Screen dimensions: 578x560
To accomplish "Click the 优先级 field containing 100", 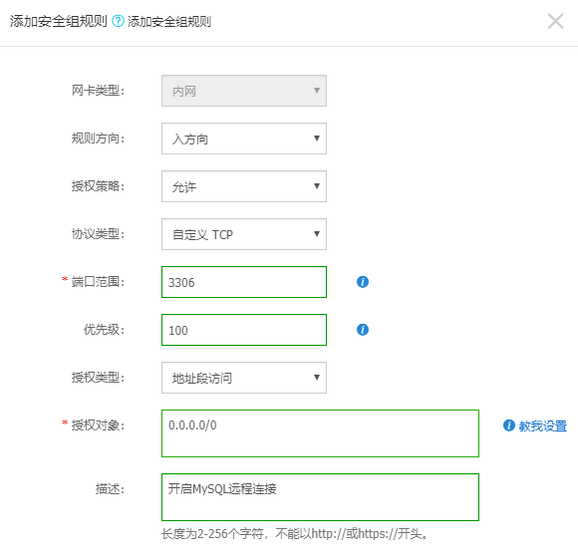I will tap(244, 330).
